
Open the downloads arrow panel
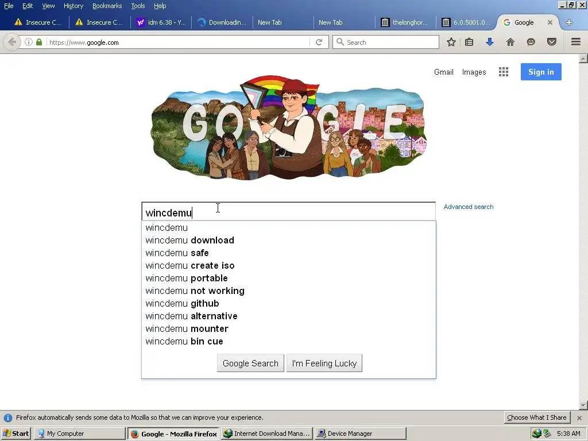489,42
